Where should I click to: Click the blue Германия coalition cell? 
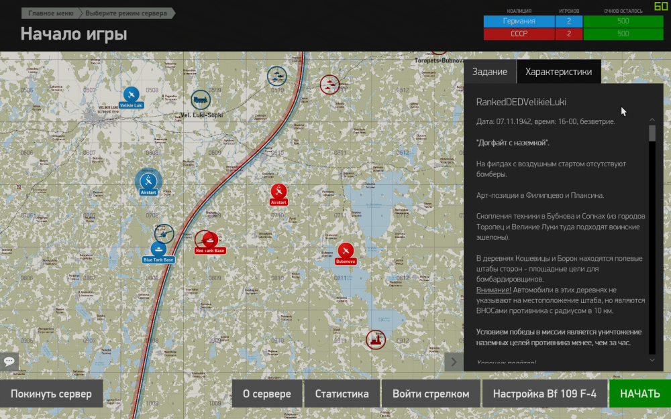tap(519, 21)
